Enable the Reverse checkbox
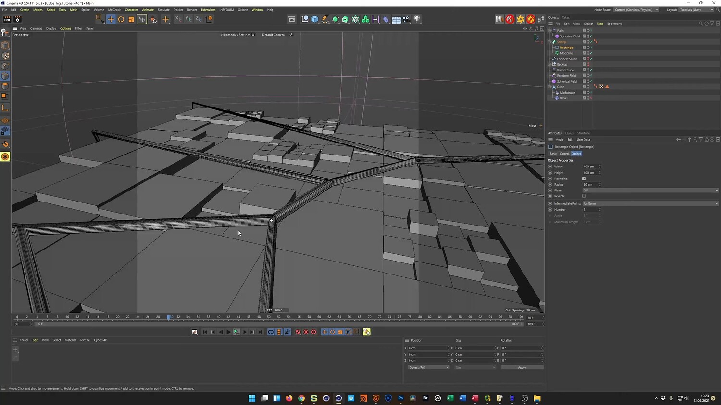The width and height of the screenshot is (721, 405). [584, 196]
